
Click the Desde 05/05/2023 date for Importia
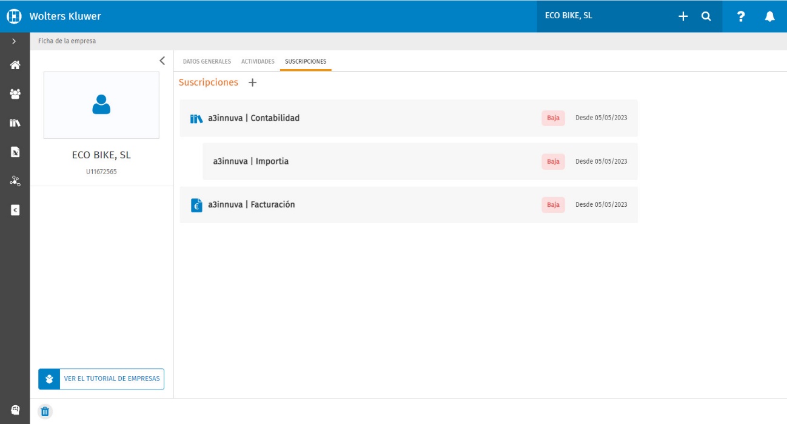601,161
